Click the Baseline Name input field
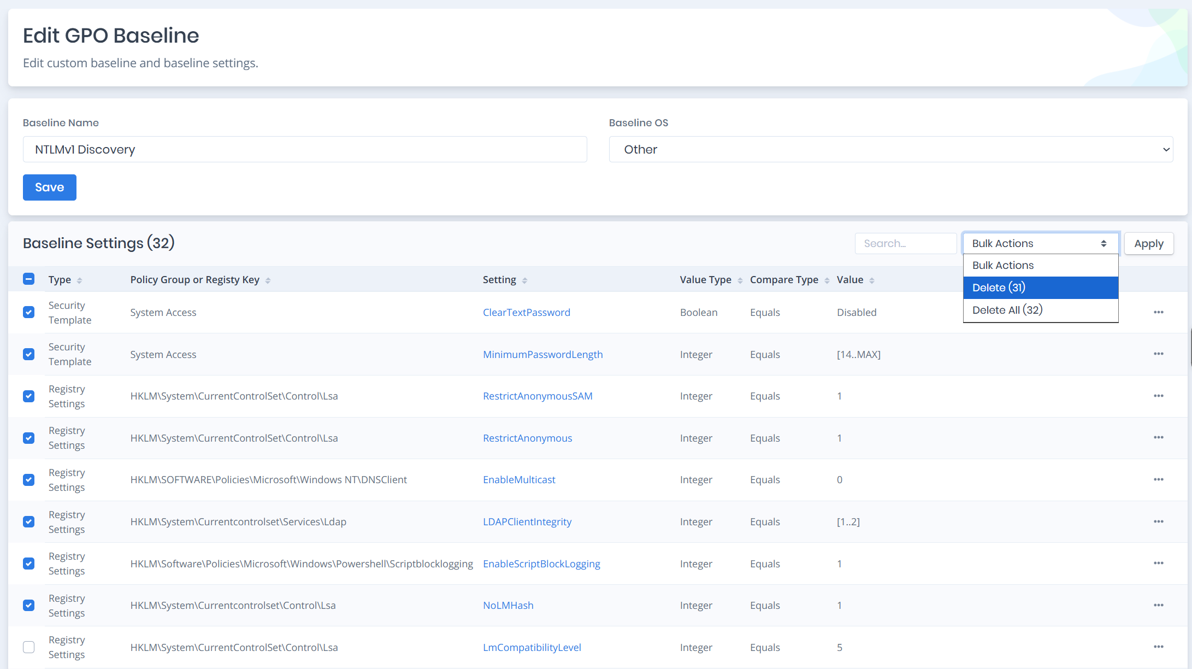 click(305, 149)
